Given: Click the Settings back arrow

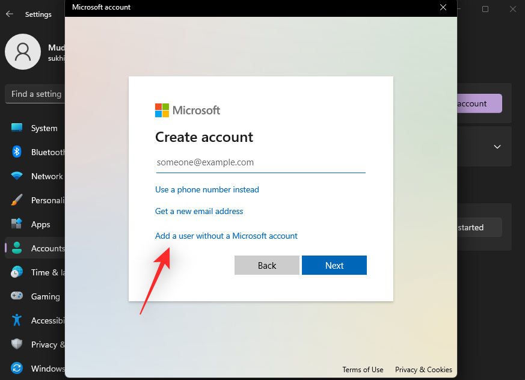Looking at the screenshot, I should [10, 14].
